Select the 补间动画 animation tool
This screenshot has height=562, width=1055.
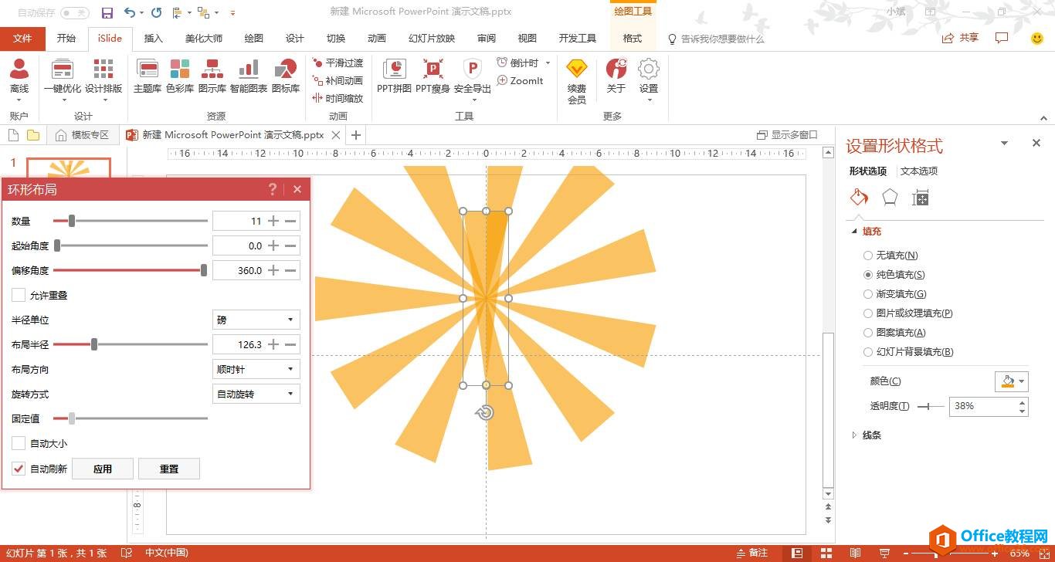[338, 80]
